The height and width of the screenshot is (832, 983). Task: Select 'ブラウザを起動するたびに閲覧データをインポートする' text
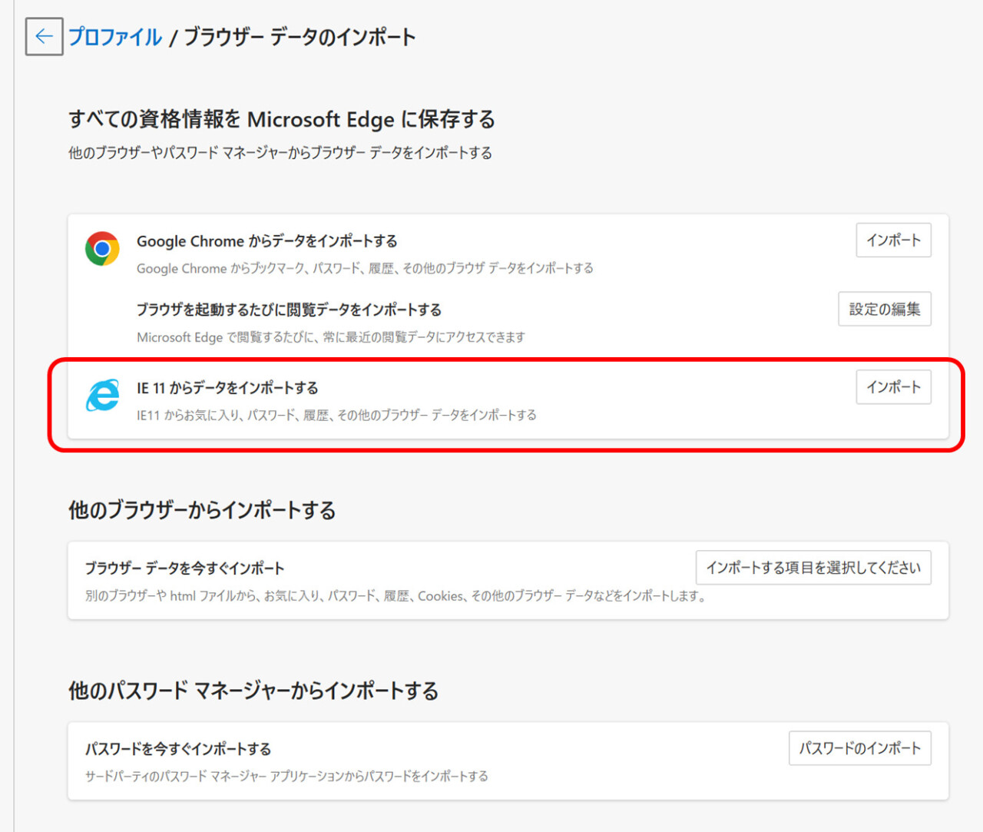point(289,310)
